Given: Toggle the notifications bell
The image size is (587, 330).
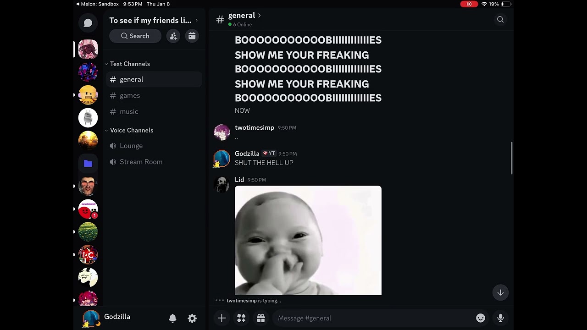Looking at the screenshot, I should [x=172, y=318].
